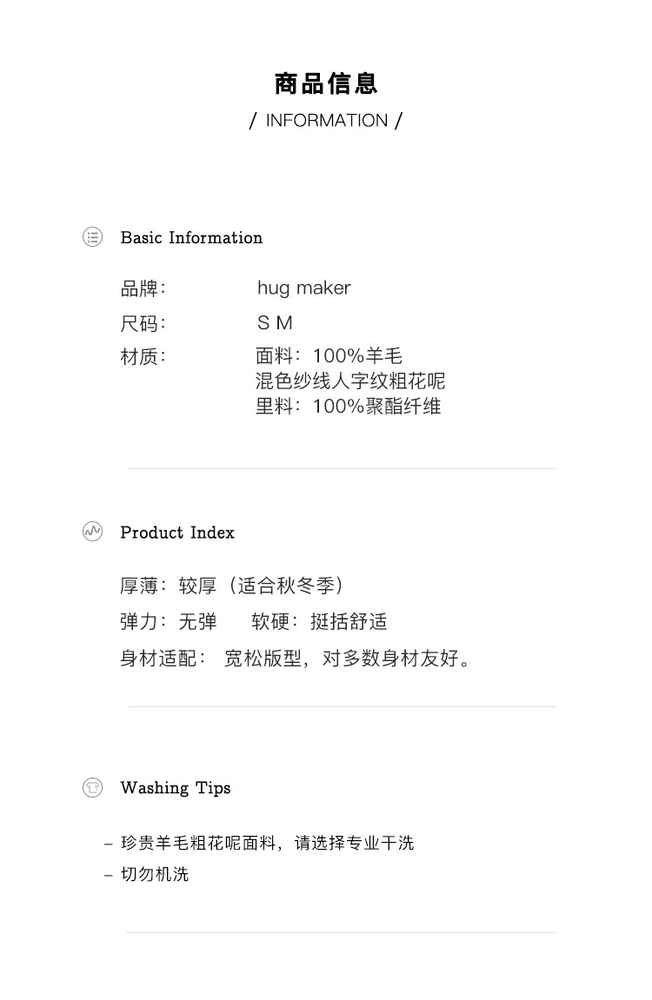The height and width of the screenshot is (1000, 652).
Task: Click the shirt icon beside Washing Tips
Action: coord(92,787)
